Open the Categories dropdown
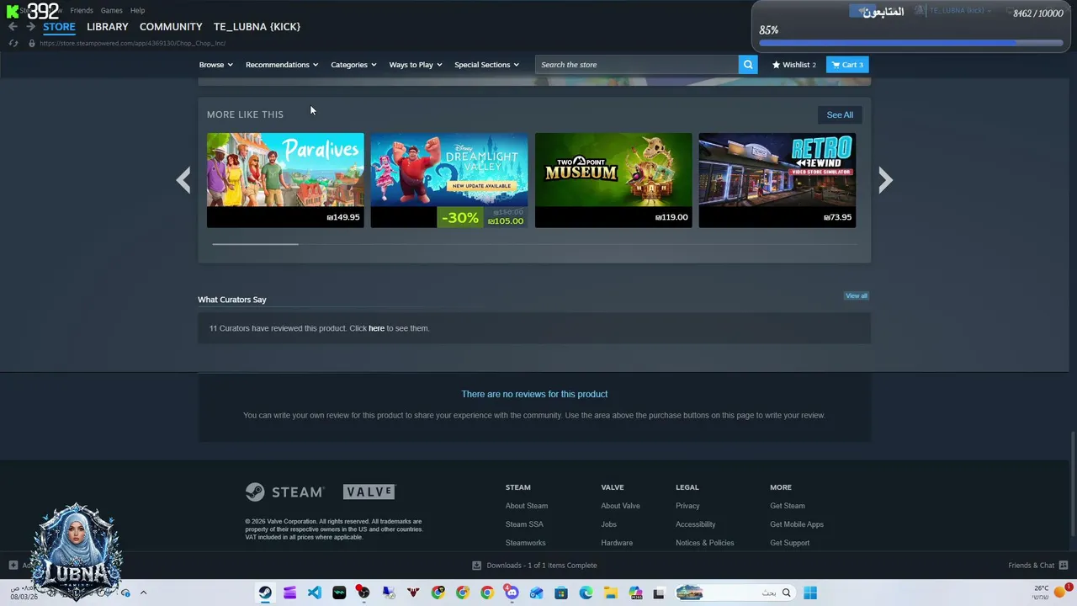1077x606 pixels. pyautogui.click(x=353, y=65)
